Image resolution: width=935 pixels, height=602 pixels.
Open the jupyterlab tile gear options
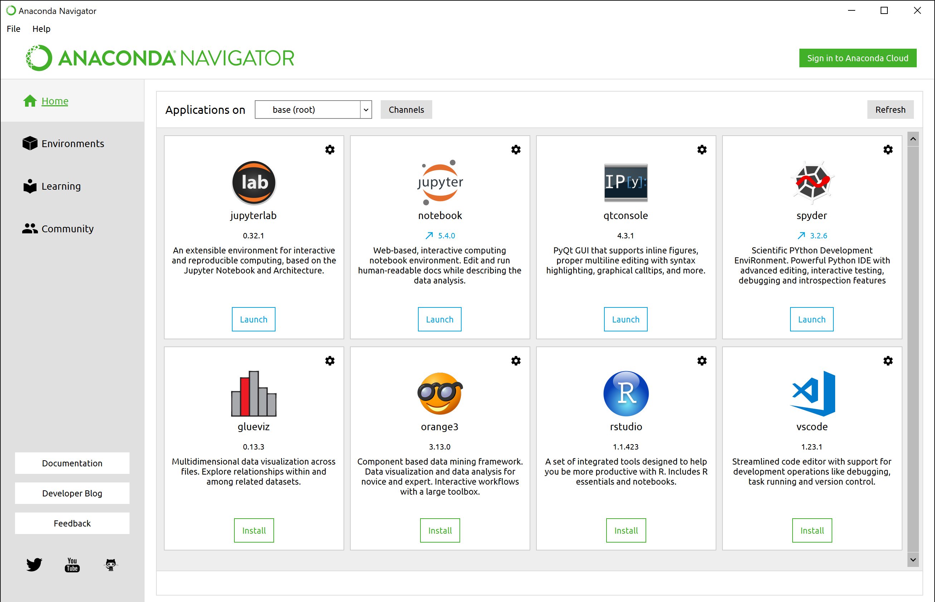[330, 150]
